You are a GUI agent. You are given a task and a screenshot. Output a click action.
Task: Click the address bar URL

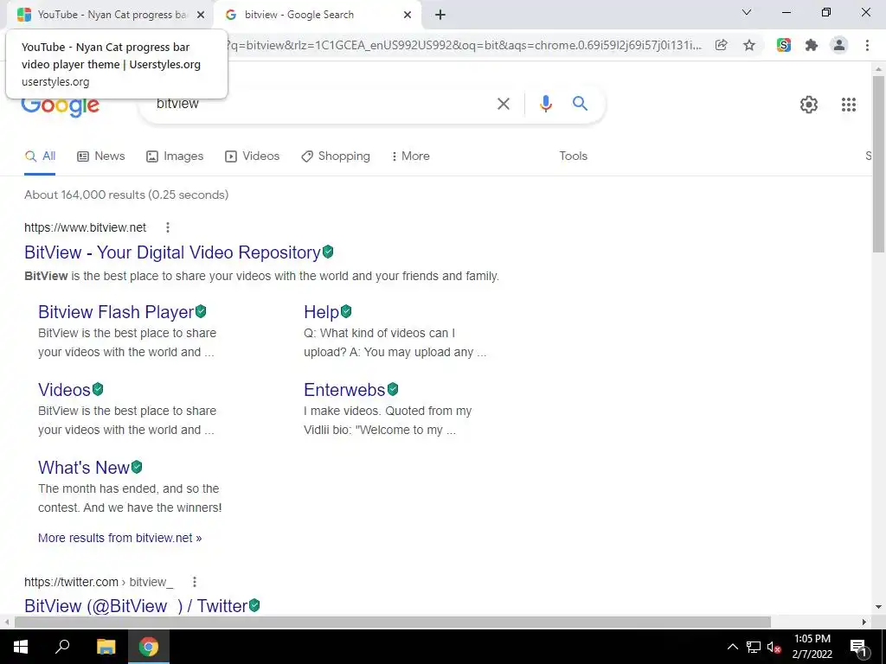pyautogui.click(x=465, y=45)
